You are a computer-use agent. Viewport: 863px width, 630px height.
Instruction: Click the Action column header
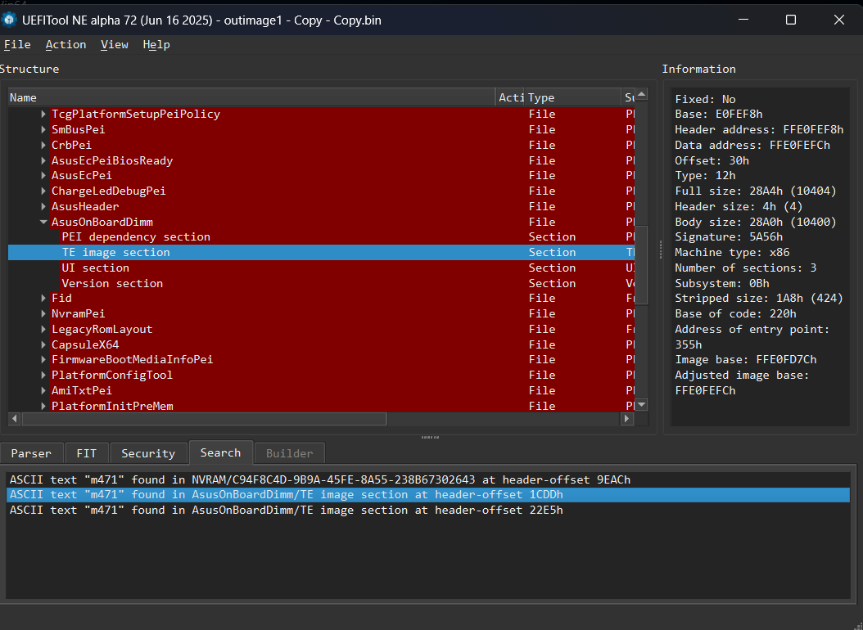(x=510, y=97)
